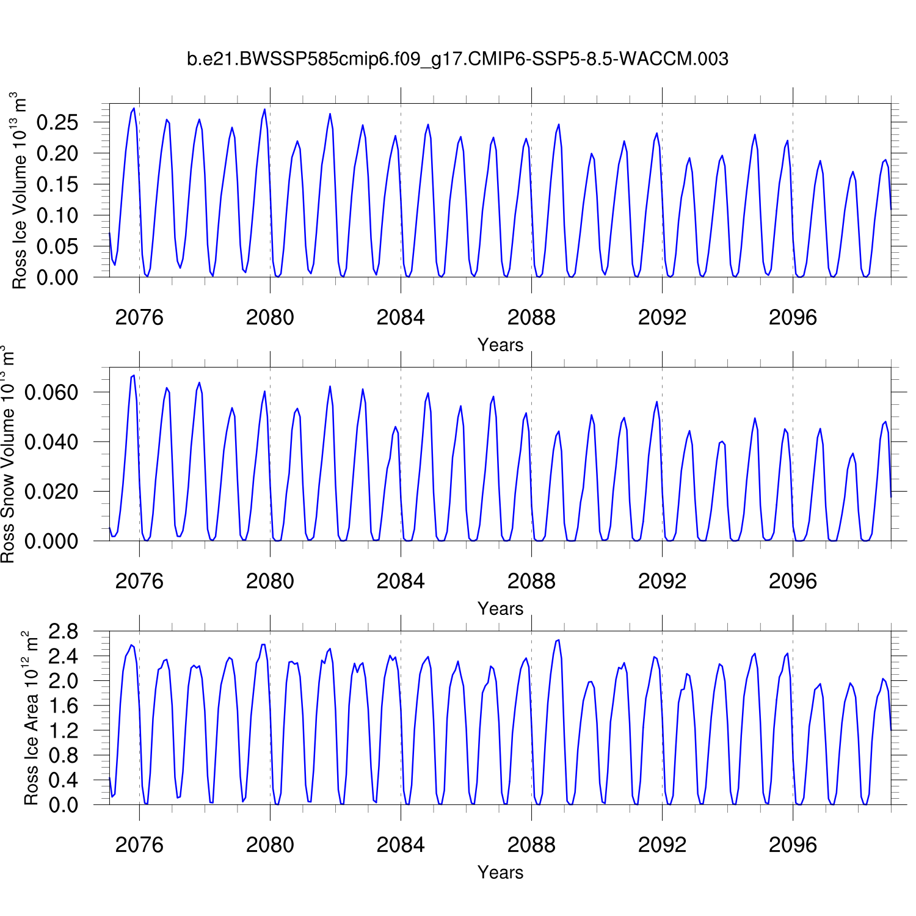Select the 2088 tick label of Ice Area chart
Viewport: 916px width, 916px height.
[x=531, y=845]
